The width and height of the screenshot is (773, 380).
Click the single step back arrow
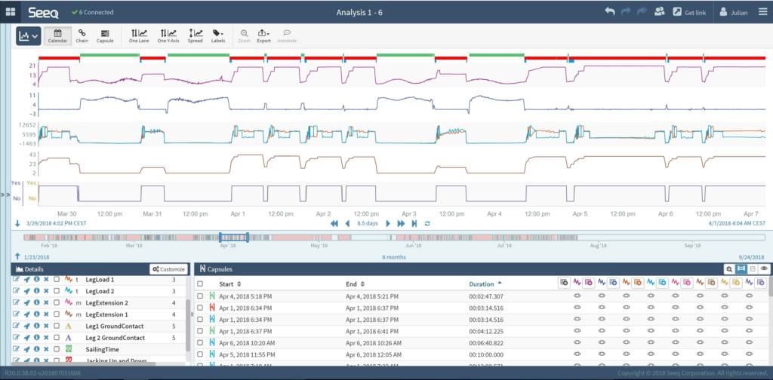[x=347, y=223]
